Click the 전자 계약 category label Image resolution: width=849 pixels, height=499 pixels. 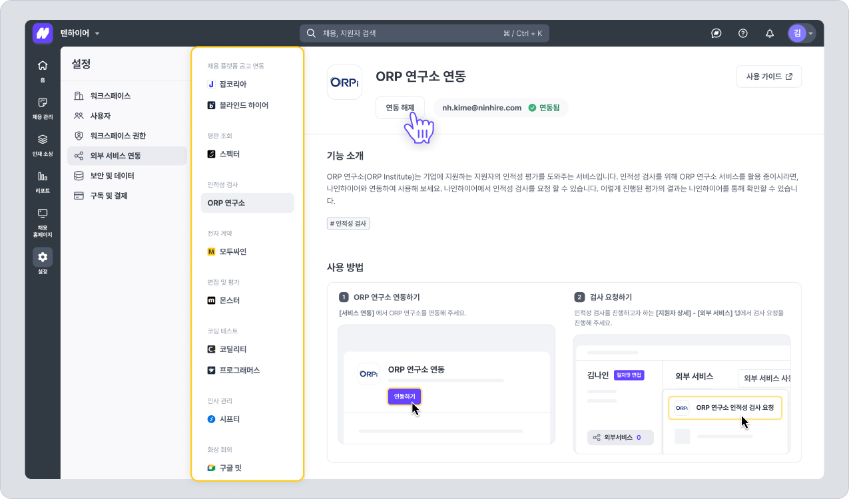(x=220, y=234)
